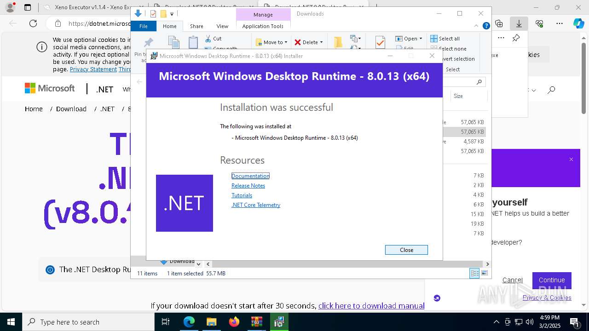
Task: Click the quick access down-arrow icon
Action: point(138,13)
